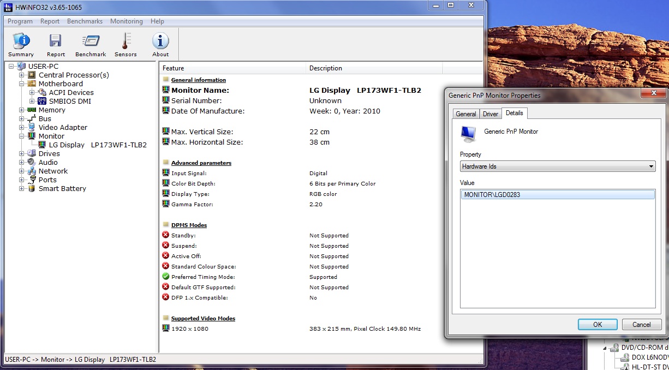Select the LG Display LP173WF1-TLB2 tree node
The image size is (669, 370).
pyautogui.click(x=98, y=145)
